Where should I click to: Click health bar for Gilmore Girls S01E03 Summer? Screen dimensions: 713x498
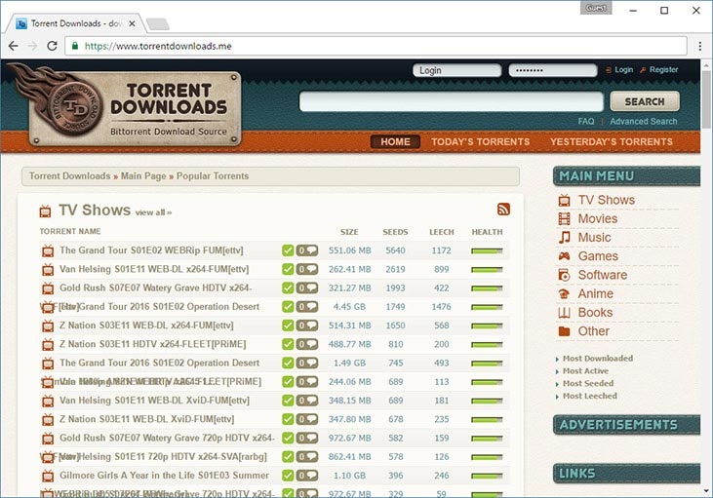(x=487, y=477)
